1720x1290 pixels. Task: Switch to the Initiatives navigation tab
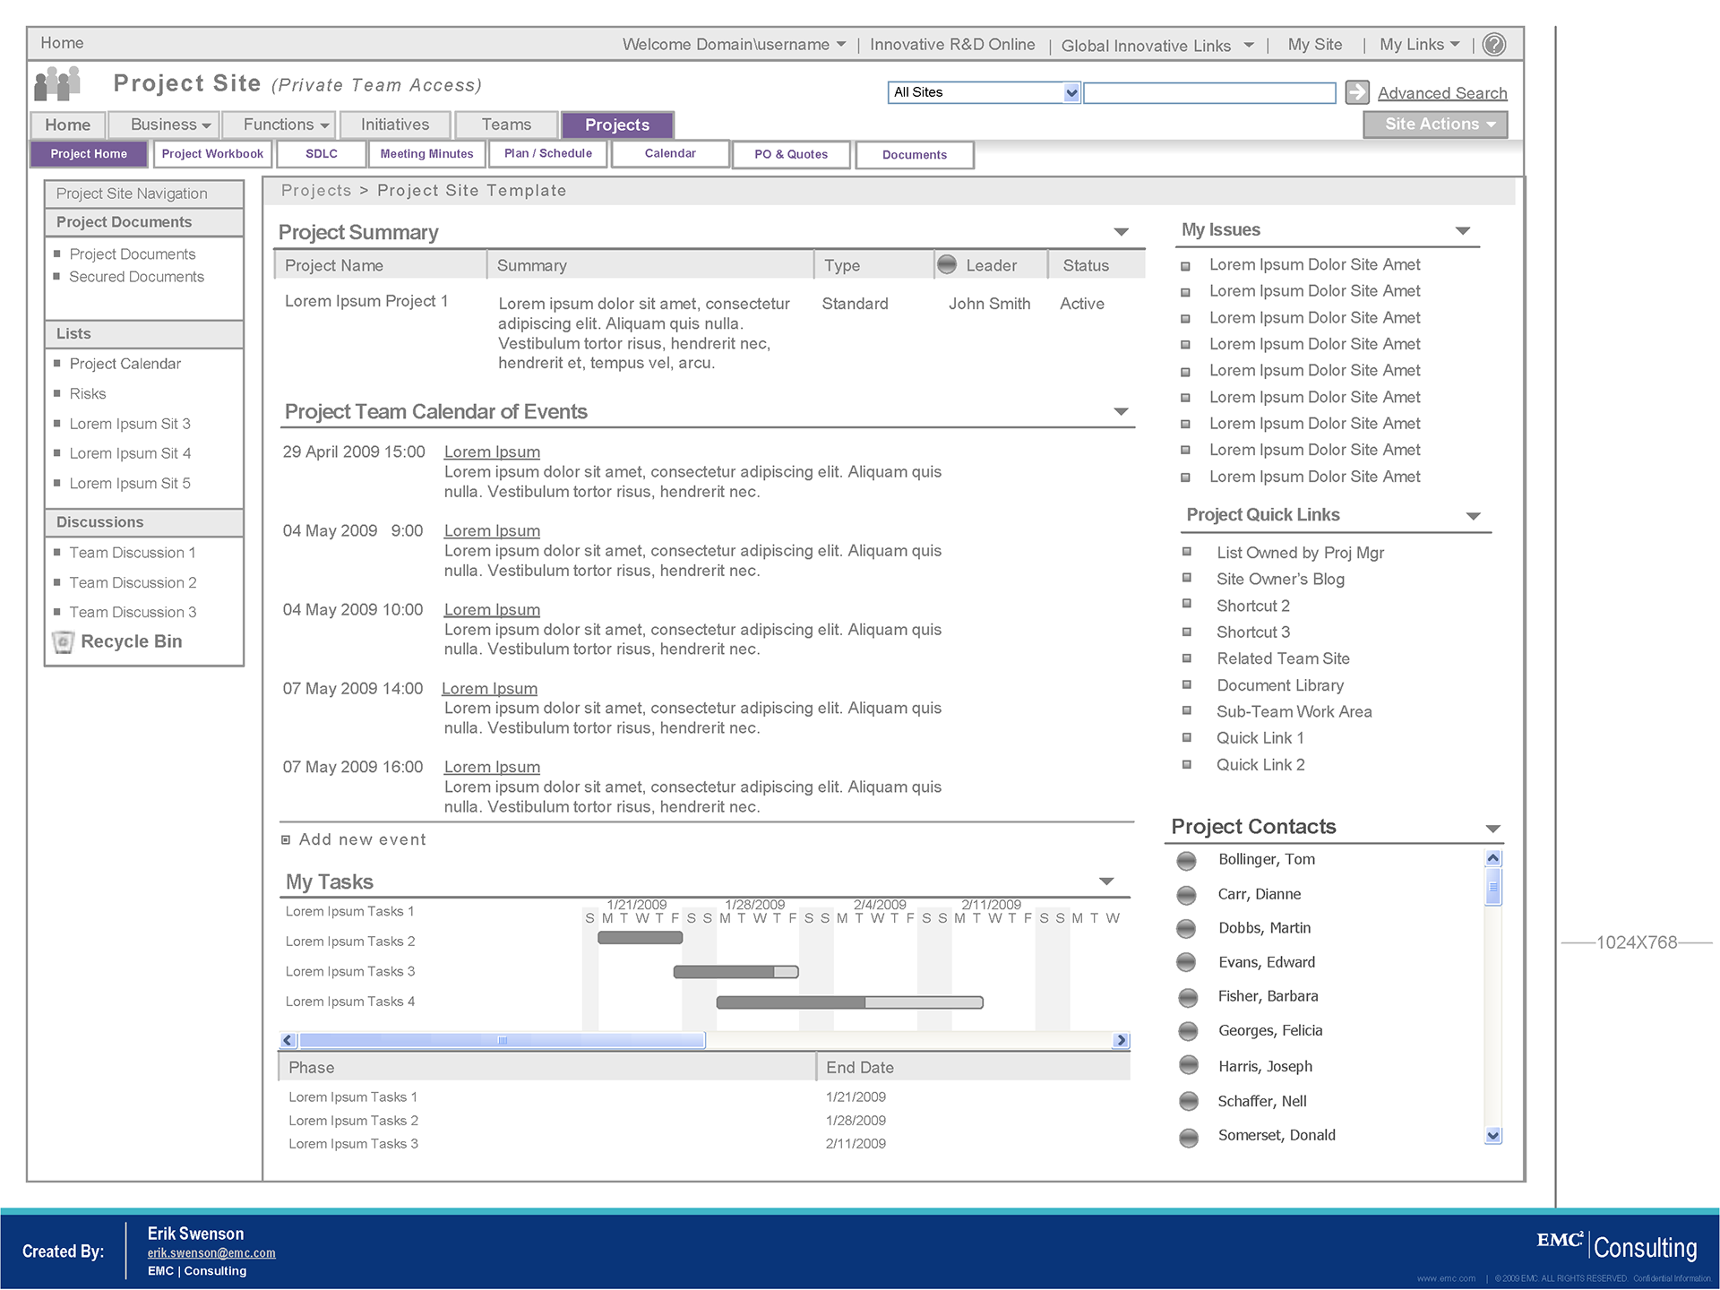click(x=395, y=125)
